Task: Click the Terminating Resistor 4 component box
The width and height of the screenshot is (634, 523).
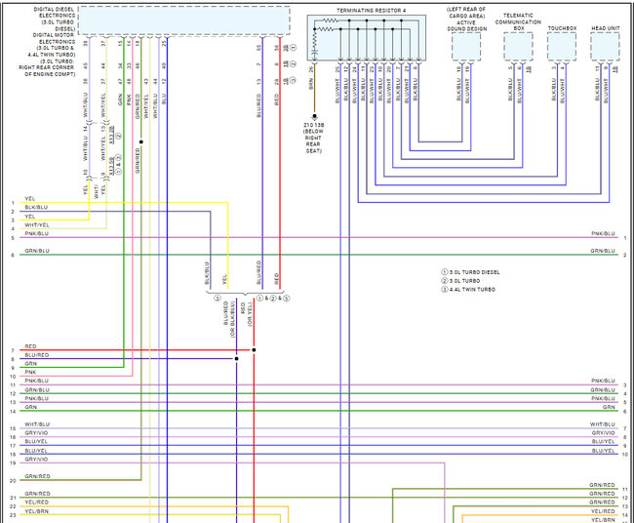Action: point(367,38)
